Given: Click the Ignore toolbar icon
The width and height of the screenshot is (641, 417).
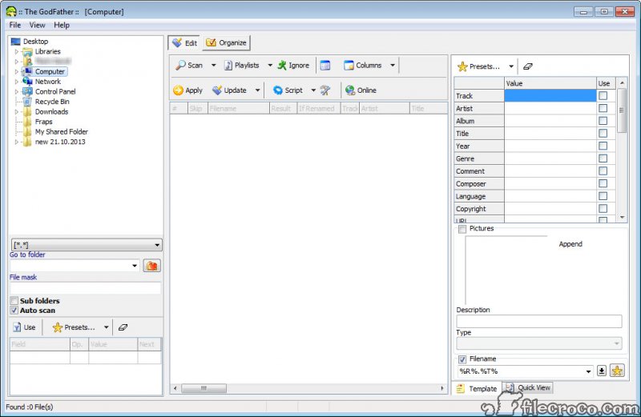Looking at the screenshot, I should coord(293,66).
